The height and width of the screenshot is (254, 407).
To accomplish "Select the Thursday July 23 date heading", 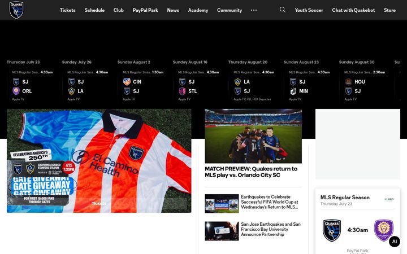I will (23, 62).
